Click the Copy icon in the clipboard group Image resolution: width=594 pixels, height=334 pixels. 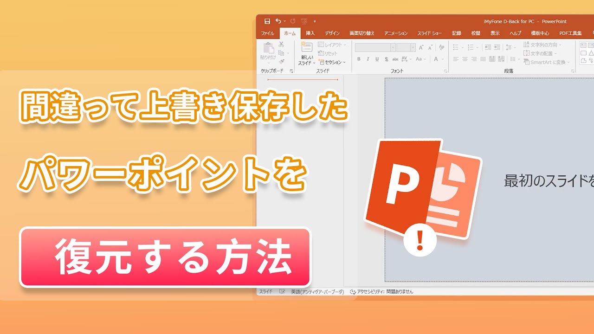[x=281, y=53]
